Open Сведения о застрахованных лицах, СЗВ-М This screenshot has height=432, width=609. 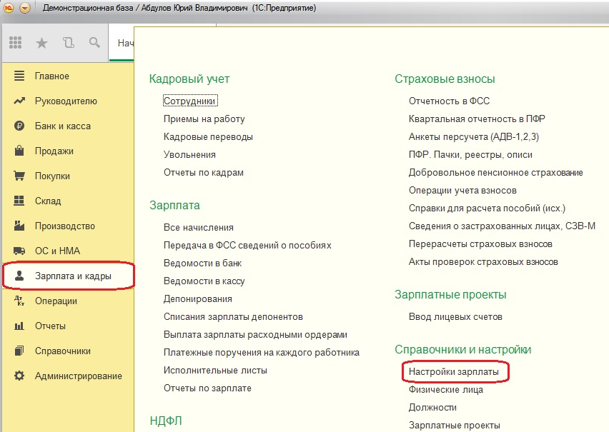click(x=502, y=226)
